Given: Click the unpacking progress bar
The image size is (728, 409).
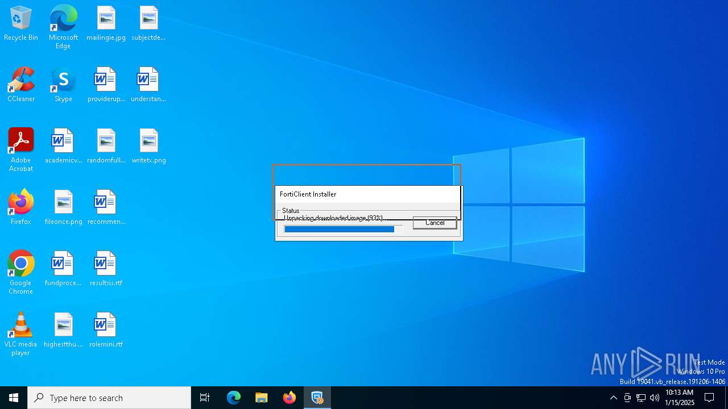Looking at the screenshot, I should [x=344, y=229].
